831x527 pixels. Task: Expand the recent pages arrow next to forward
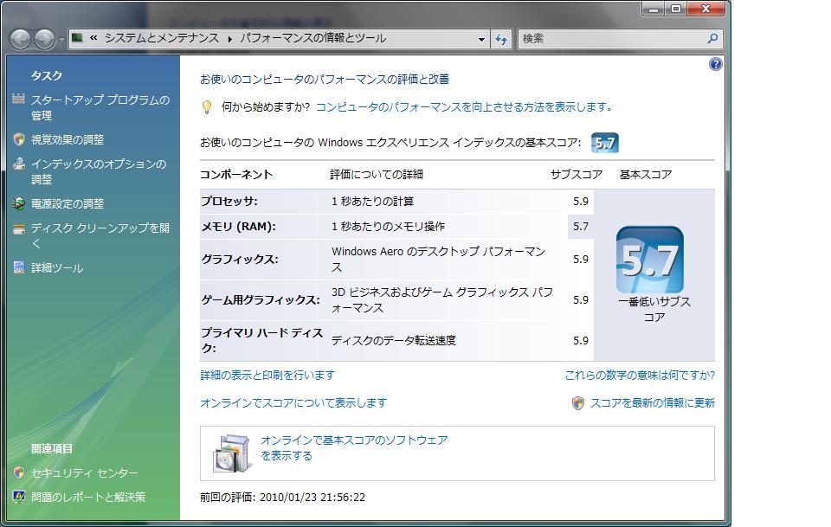point(61,40)
